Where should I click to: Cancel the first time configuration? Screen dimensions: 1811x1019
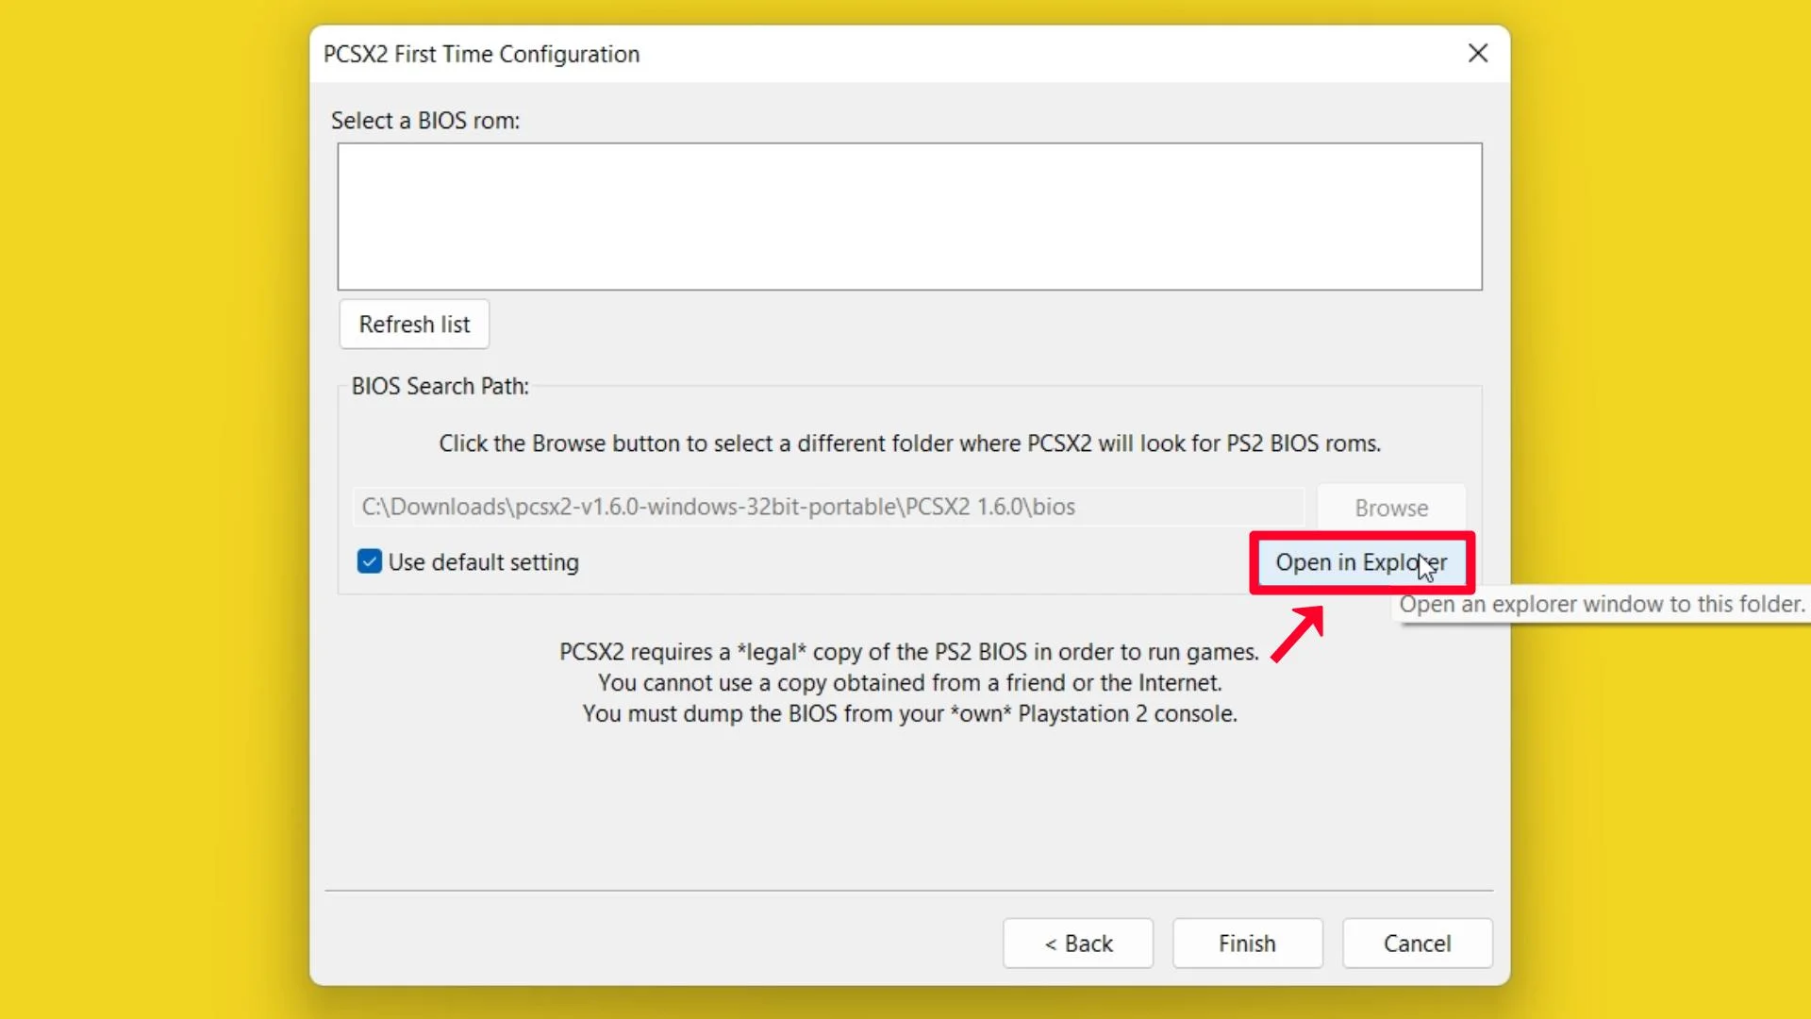pyautogui.click(x=1417, y=944)
